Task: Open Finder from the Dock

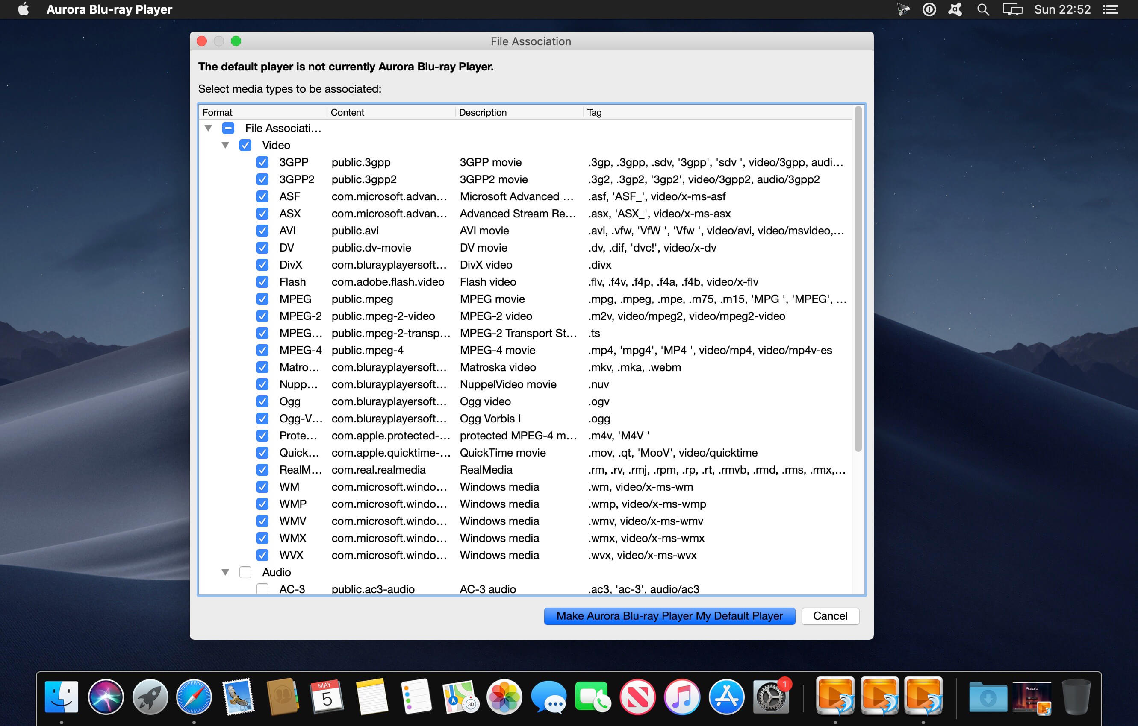Action: 62,696
